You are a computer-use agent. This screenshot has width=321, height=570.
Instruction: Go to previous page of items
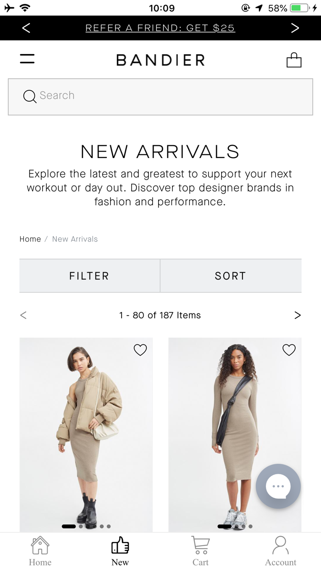point(23,315)
